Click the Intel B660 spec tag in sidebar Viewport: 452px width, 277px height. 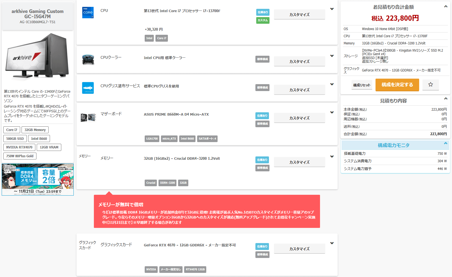(39, 139)
